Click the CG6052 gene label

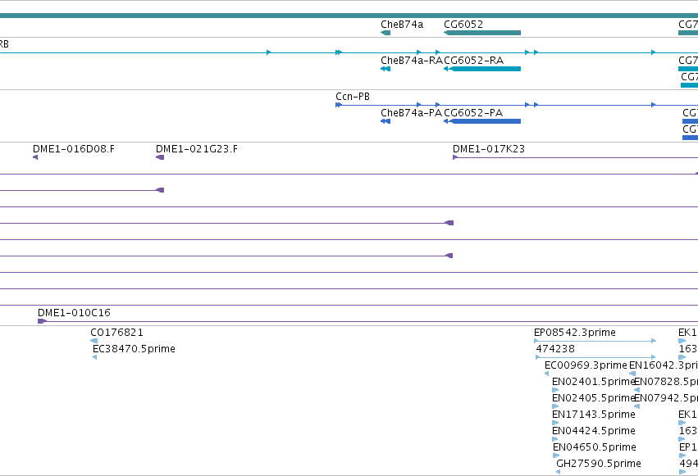(463, 25)
